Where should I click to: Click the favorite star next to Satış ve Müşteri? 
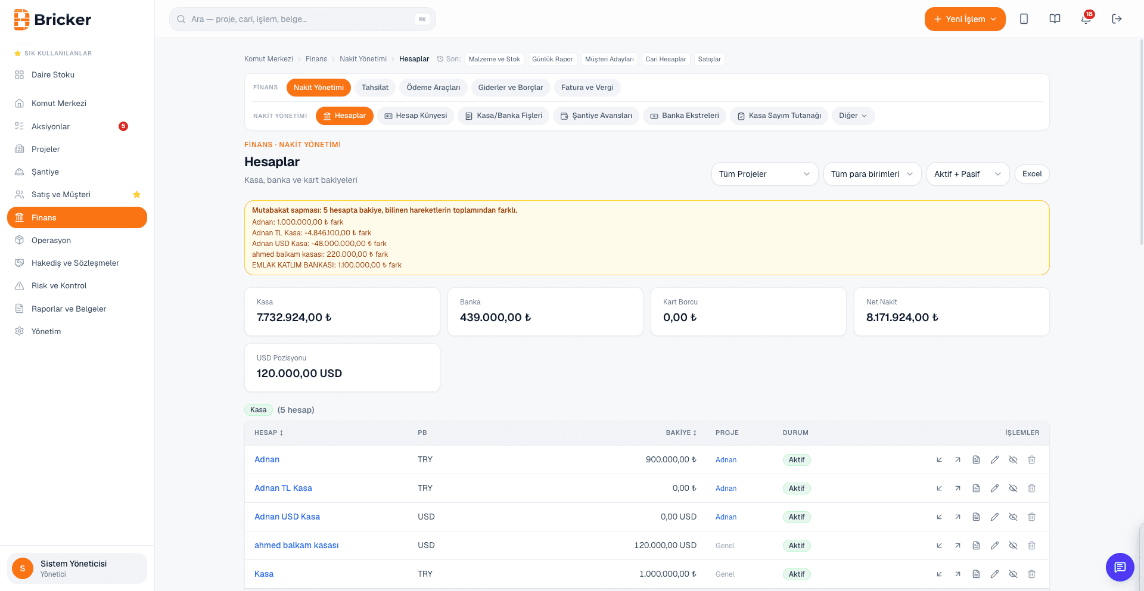click(136, 195)
